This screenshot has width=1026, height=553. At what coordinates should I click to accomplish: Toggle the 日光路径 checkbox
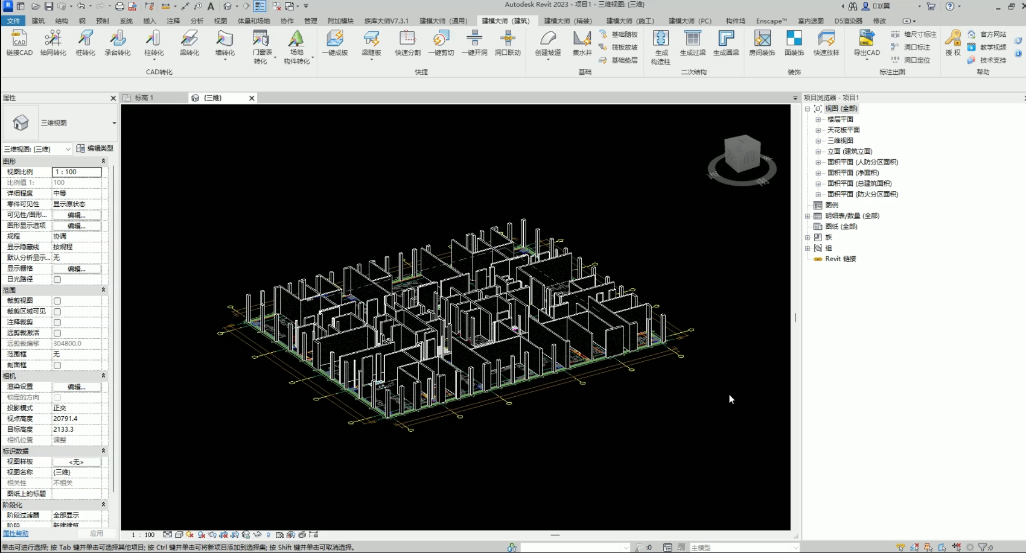point(57,280)
